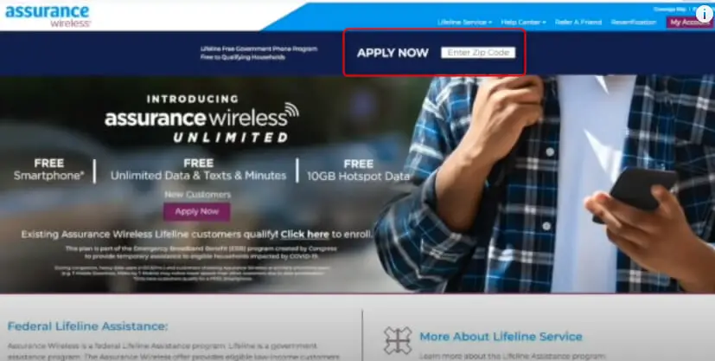Click the FREE Unlimited Data & Texts text
Image resolution: width=715 pixels, height=361 pixels.
tap(198, 170)
